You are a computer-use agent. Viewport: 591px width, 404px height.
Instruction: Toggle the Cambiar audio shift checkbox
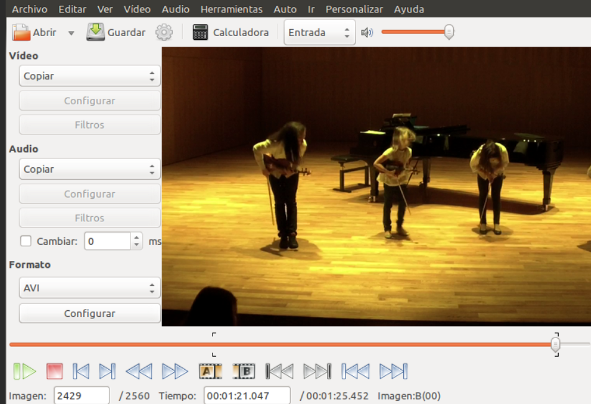[x=25, y=241]
